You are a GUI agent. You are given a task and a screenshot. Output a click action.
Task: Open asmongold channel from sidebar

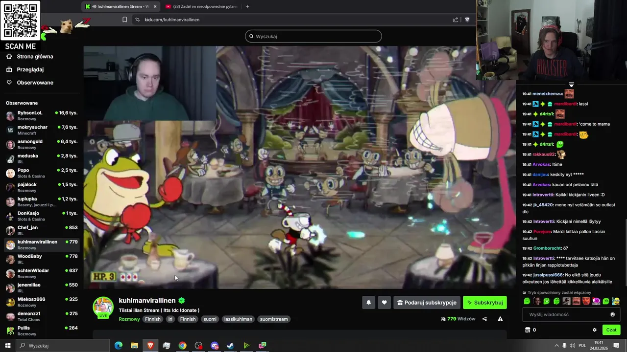42,144
